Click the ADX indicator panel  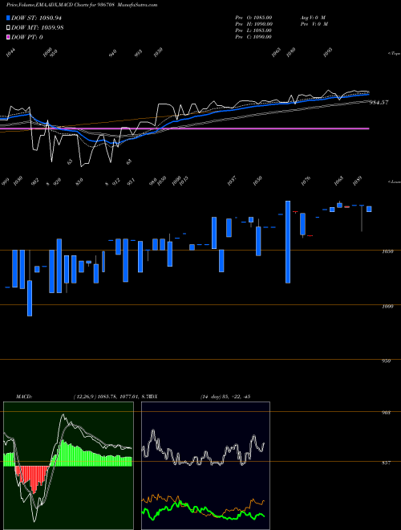[205, 466]
